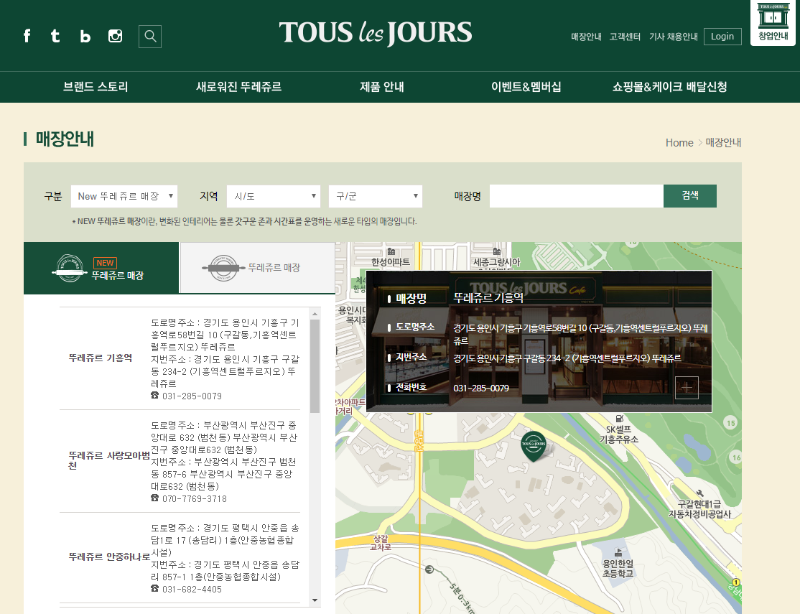Click 뚜레쥬르 기흥역 name in map popup
Image resolution: width=800 pixels, height=614 pixels.
pos(488,297)
